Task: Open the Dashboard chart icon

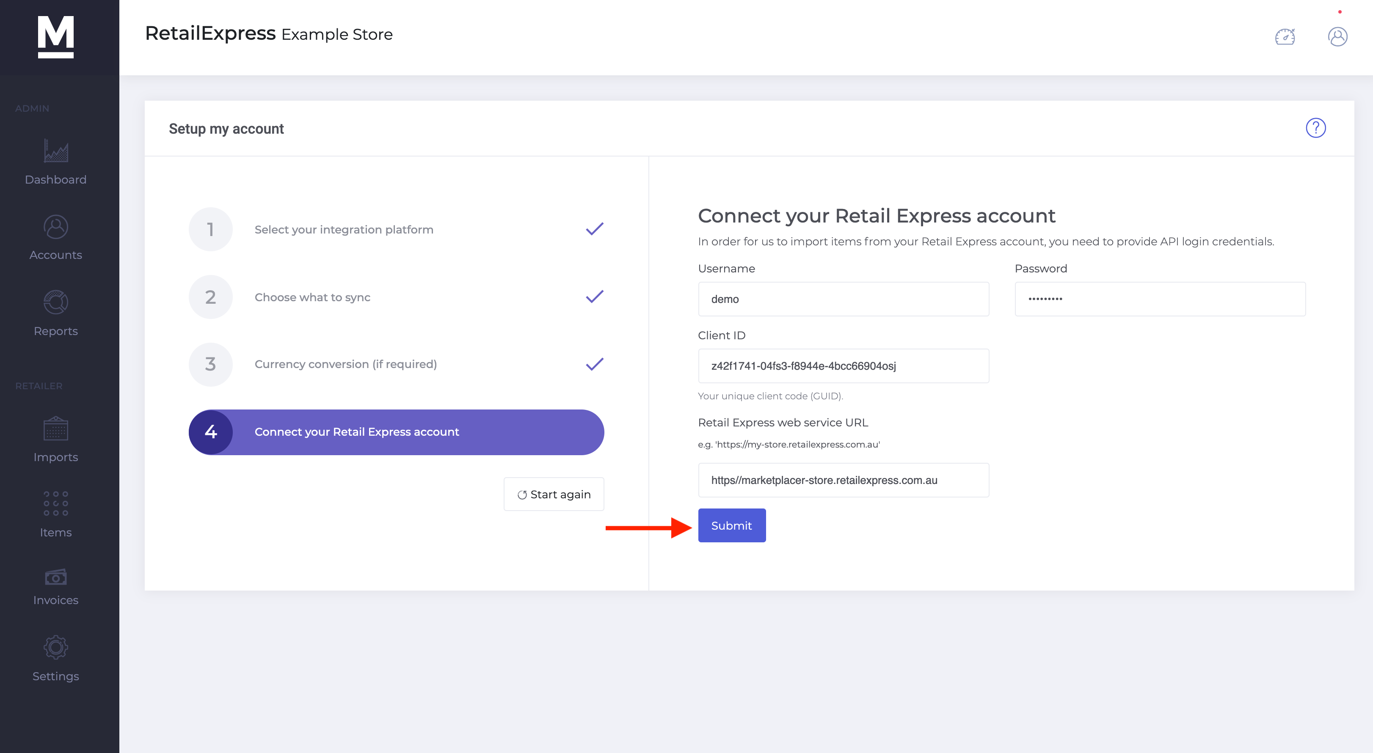Action: pyautogui.click(x=55, y=150)
